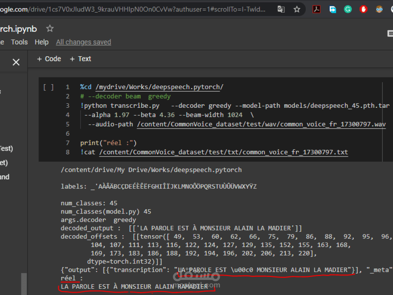
Task: Click the JSON '{"output":' transcription line
Action: [226, 270]
